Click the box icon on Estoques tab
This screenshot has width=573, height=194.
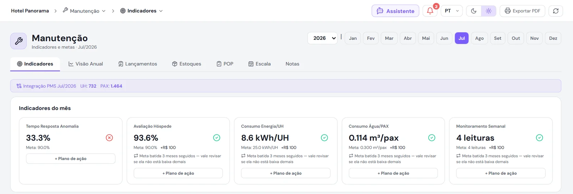175,64
